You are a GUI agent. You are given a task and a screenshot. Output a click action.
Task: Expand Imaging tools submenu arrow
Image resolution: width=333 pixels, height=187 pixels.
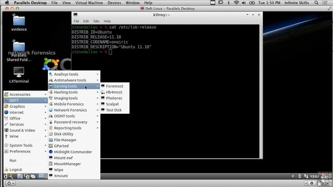(97, 98)
